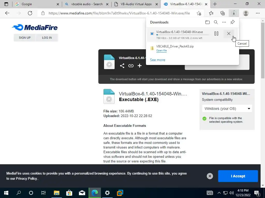Image resolution: width=265 pixels, height=198 pixels.
Task: Open Task View on taskbar
Action: [43, 193]
